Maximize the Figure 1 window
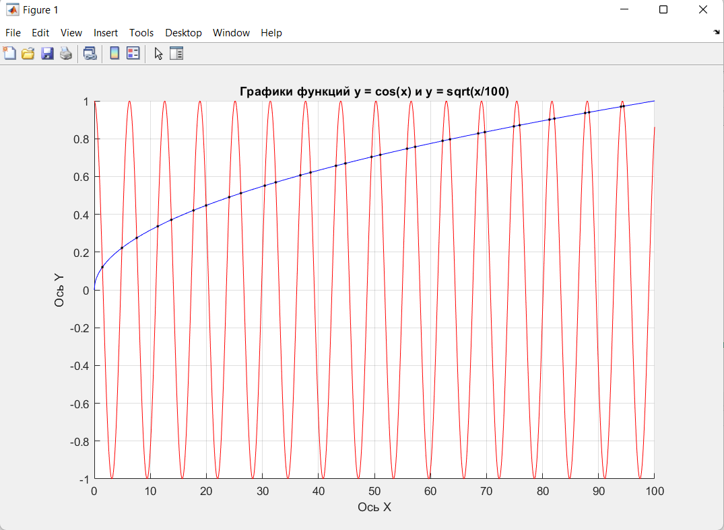The image size is (724, 530). pos(663,9)
